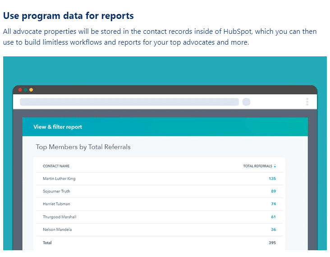Viewport: 330px width, 257px height.
Task: Select Nelson Mandela contact name
Action: point(57,229)
